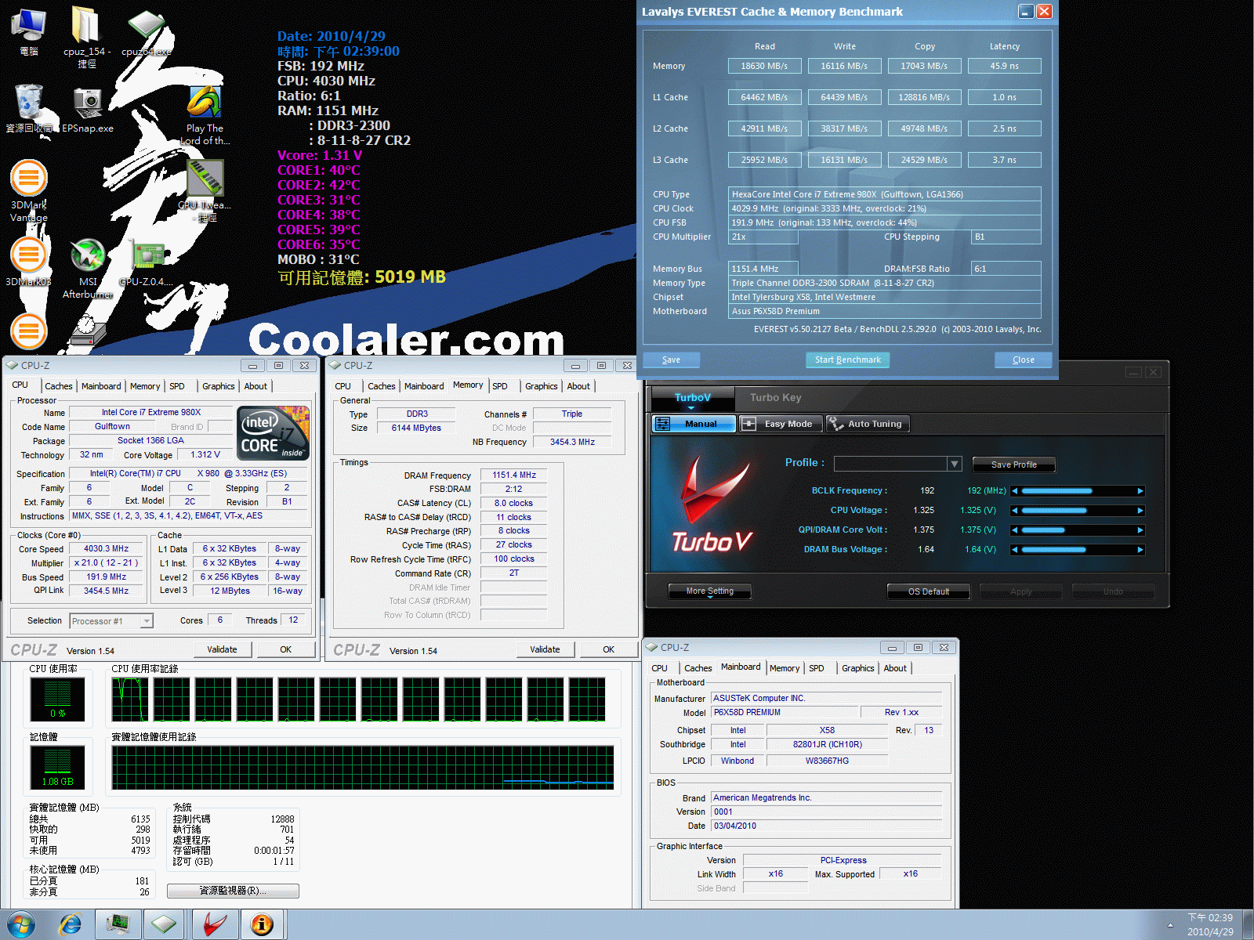
Task: Open the Computer desktop icon
Action: pos(29,31)
